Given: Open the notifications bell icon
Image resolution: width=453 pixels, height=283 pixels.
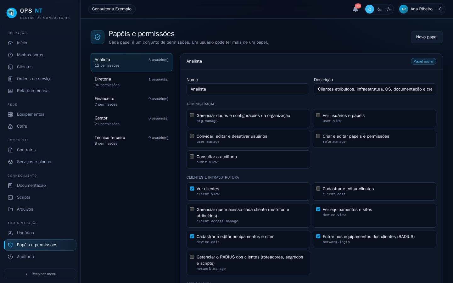Looking at the screenshot, I should click(x=355, y=9).
